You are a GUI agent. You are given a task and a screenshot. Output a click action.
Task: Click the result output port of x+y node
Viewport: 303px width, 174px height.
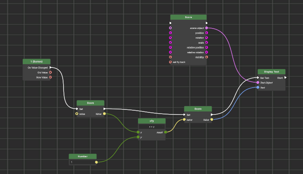[x=165, y=132]
